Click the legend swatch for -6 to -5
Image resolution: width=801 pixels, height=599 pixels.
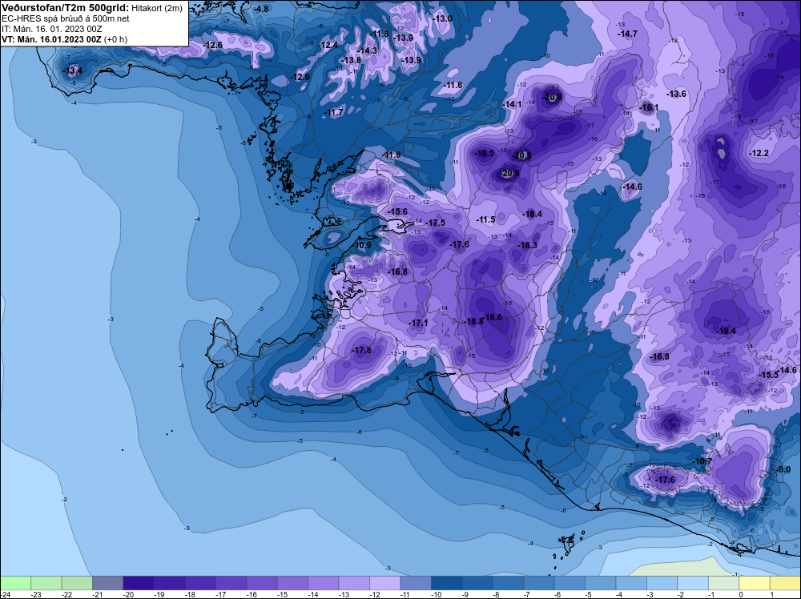coord(570,583)
